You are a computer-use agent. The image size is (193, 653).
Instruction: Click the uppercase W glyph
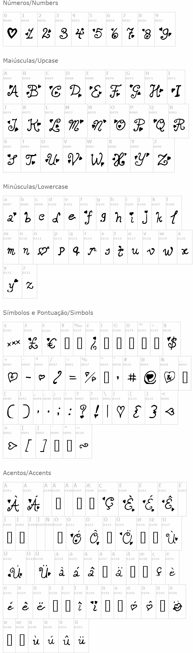pyautogui.click(x=97, y=160)
